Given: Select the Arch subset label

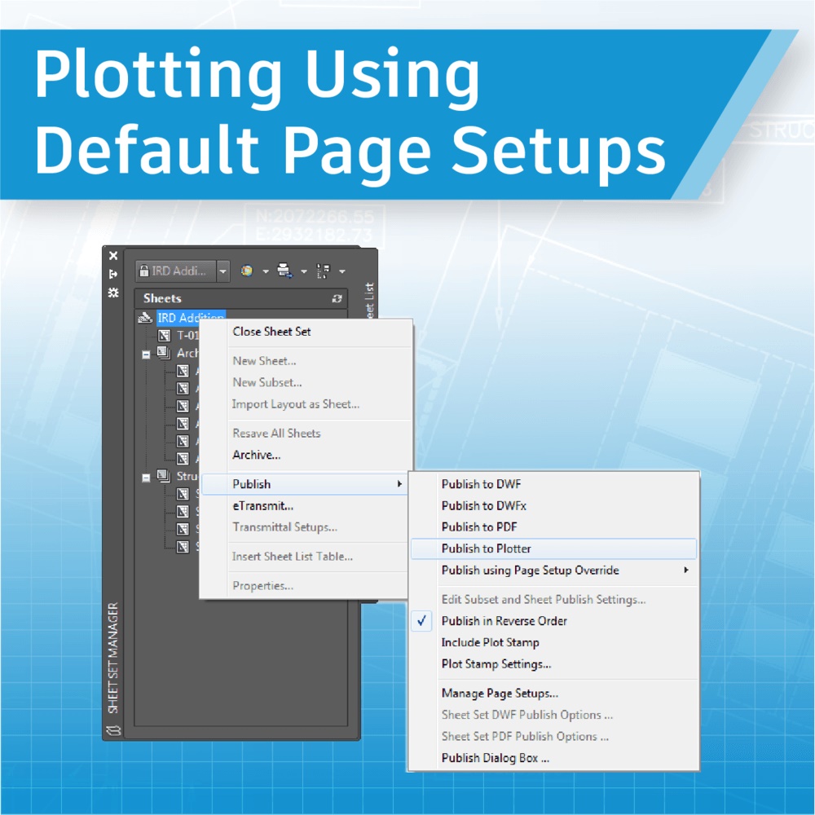Looking at the screenshot, I should [187, 353].
